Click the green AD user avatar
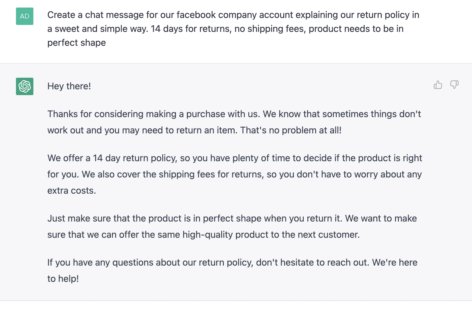 (25, 16)
